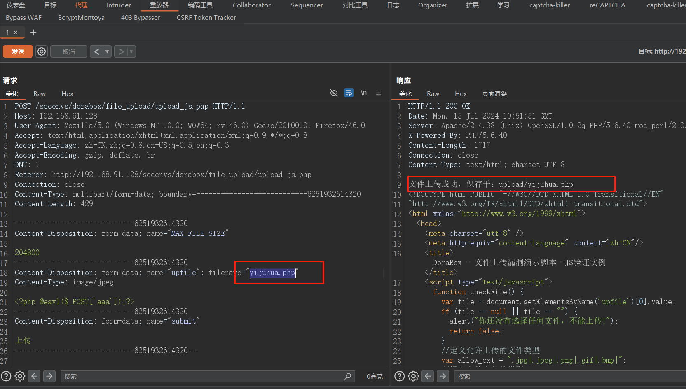
Task: Go to previous request with left arrow
Action: (96, 51)
